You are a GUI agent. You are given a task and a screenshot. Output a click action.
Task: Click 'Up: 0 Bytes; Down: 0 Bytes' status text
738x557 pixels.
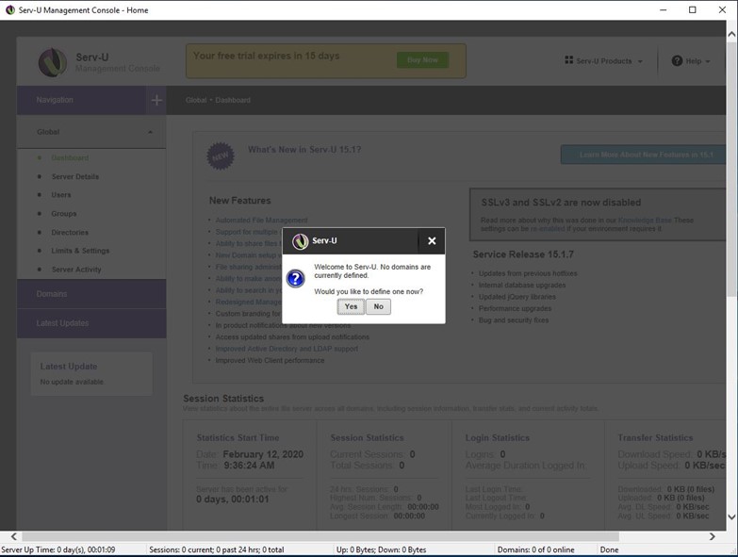[381, 549]
